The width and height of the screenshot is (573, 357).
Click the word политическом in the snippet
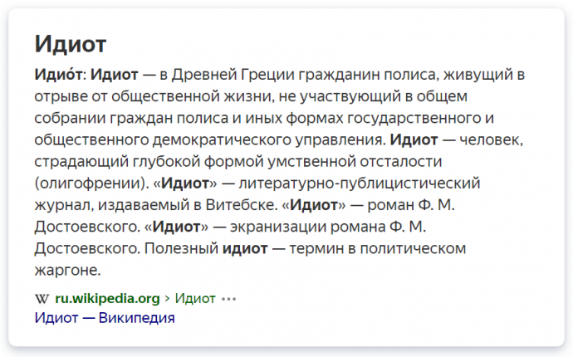413,248
